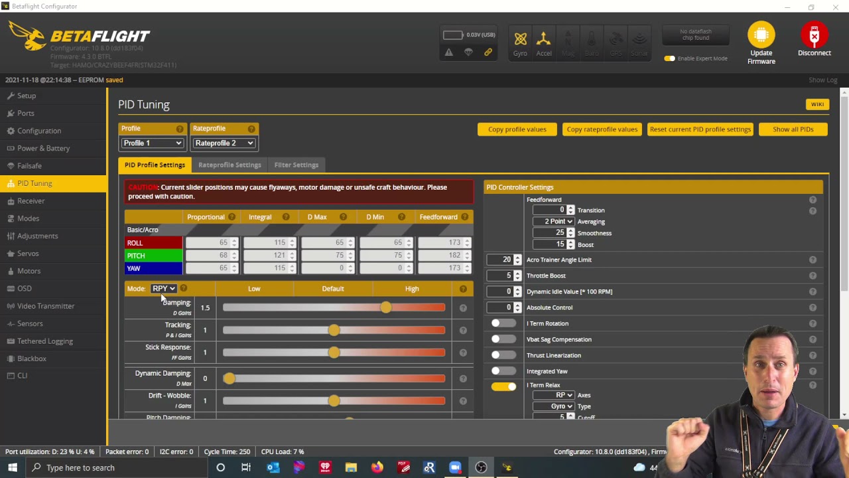Viewport: 849px width, 478px height.
Task: Show help for Throttle Boost
Action: point(813,276)
